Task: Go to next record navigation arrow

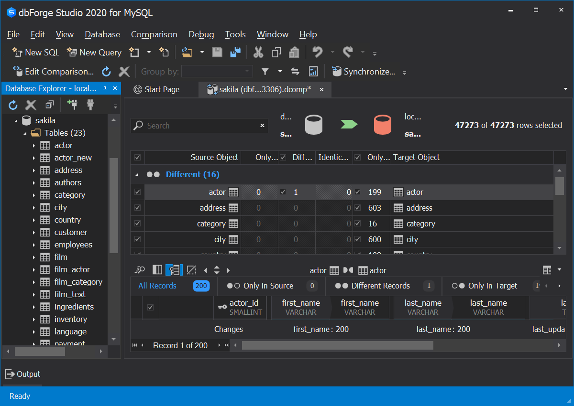Action: [x=219, y=345]
